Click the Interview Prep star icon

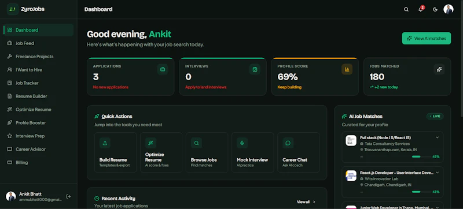point(10,136)
